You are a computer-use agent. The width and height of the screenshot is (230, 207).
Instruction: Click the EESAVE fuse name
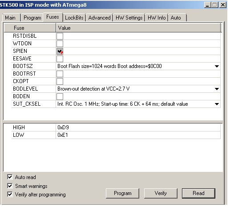[x=22, y=59]
